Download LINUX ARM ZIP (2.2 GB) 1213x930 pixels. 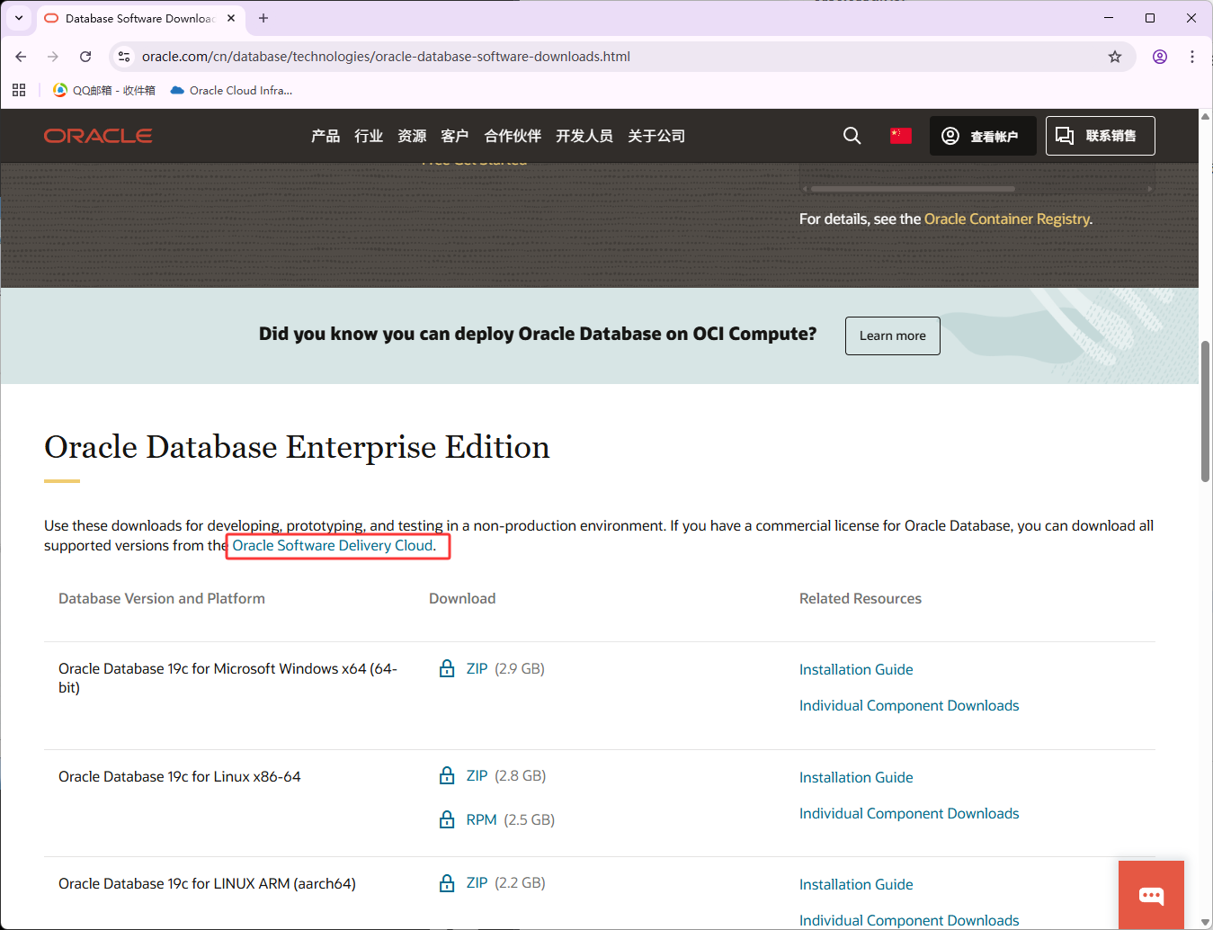(x=477, y=882)
